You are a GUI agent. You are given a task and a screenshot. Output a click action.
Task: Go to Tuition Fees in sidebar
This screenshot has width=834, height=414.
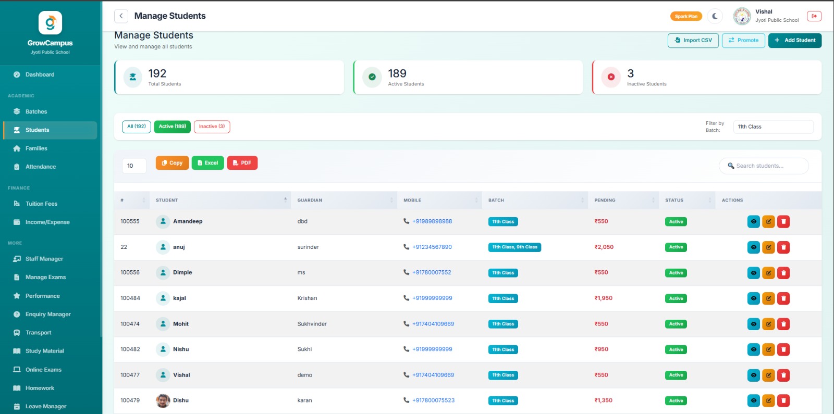point(41,204)
